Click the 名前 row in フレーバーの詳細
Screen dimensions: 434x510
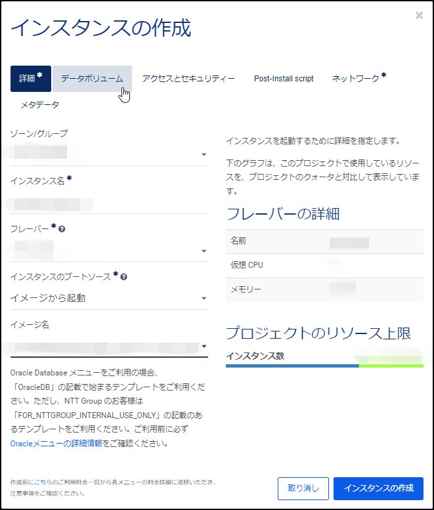(x=325, y=242)
